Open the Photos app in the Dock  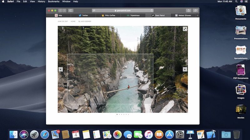[117, 134]
